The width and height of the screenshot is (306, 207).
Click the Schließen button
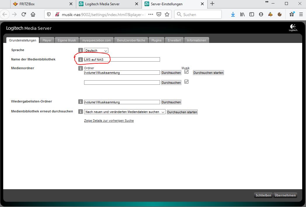pos(263,195)
